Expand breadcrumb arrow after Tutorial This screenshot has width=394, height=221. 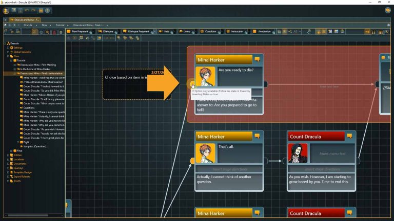pyautogui.click(x=68, y=25)
